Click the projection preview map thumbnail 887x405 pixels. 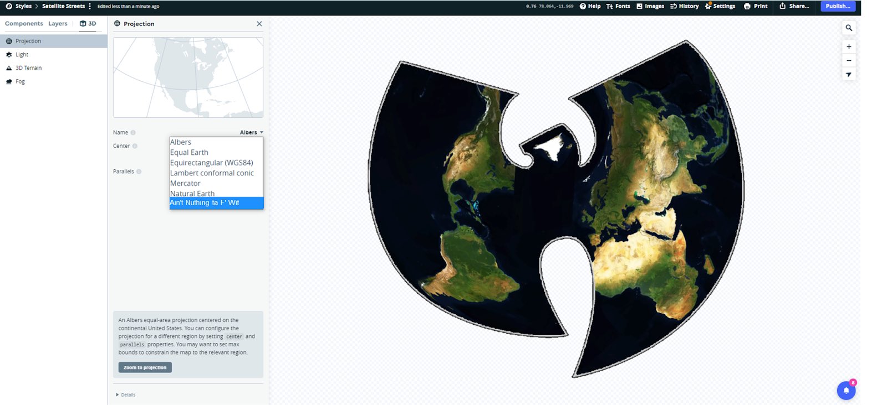point(188,77)
